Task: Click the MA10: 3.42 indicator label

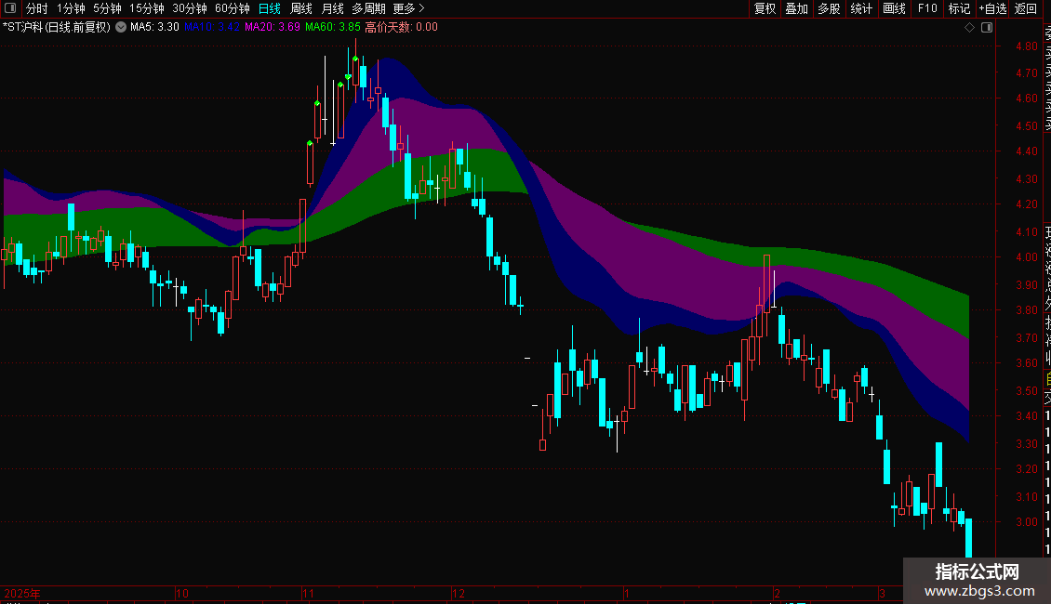Action: tap(212, 28)
